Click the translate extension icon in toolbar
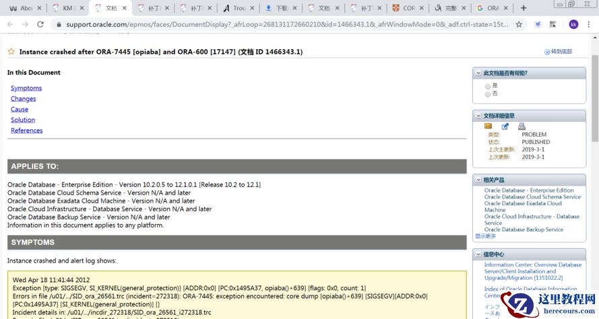The height and width of the screenshot is (319, 599). 553,24
